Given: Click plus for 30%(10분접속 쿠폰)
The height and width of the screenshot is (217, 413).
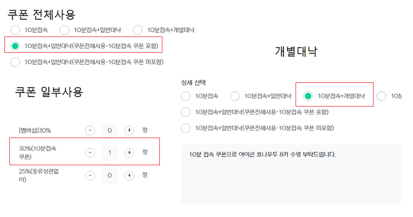Looking at the screenshot, I should click(129, 152).
